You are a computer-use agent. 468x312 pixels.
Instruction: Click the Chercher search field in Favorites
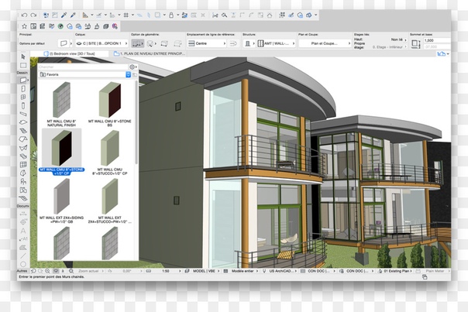(x=83, y=67)
